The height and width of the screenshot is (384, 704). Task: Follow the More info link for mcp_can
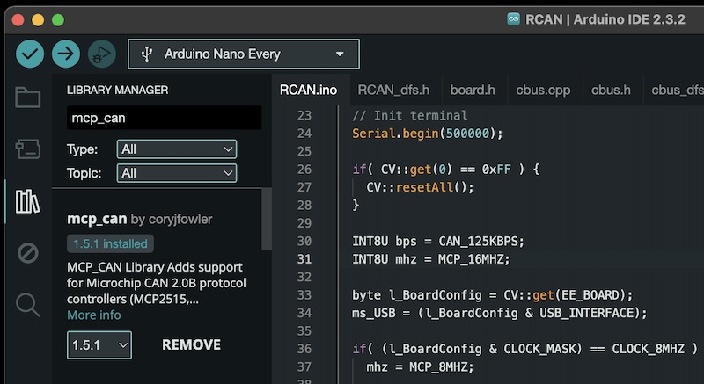tap(94, 315)
